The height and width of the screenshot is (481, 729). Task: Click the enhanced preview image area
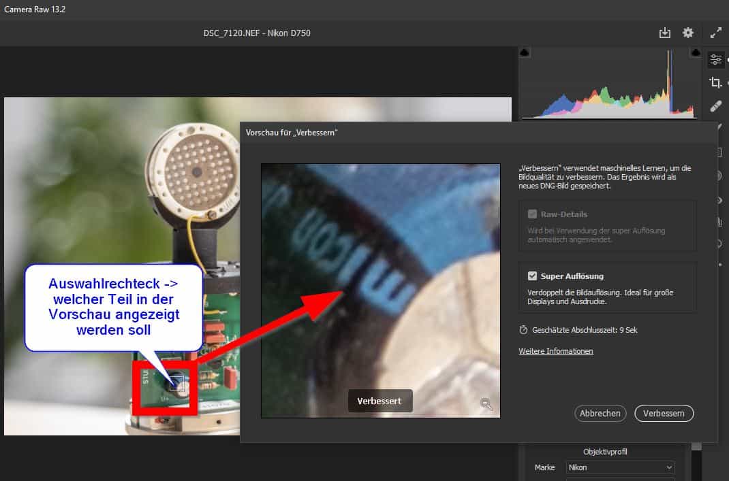click(x=380, y=272)
